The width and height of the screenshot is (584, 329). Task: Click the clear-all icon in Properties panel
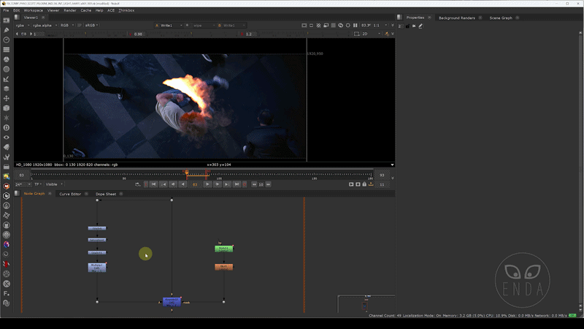coord(414,26)
